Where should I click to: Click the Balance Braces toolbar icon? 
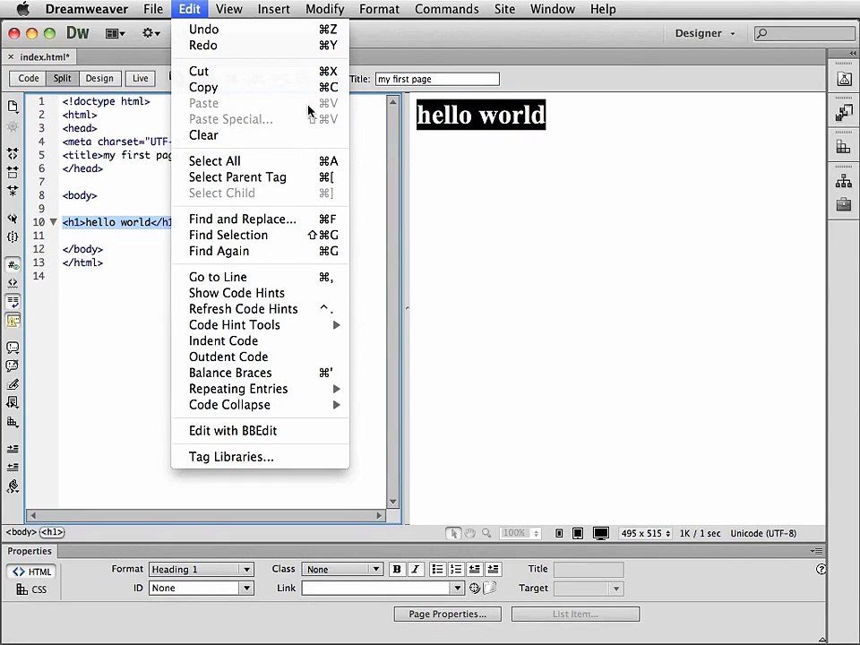coord(13,236)
